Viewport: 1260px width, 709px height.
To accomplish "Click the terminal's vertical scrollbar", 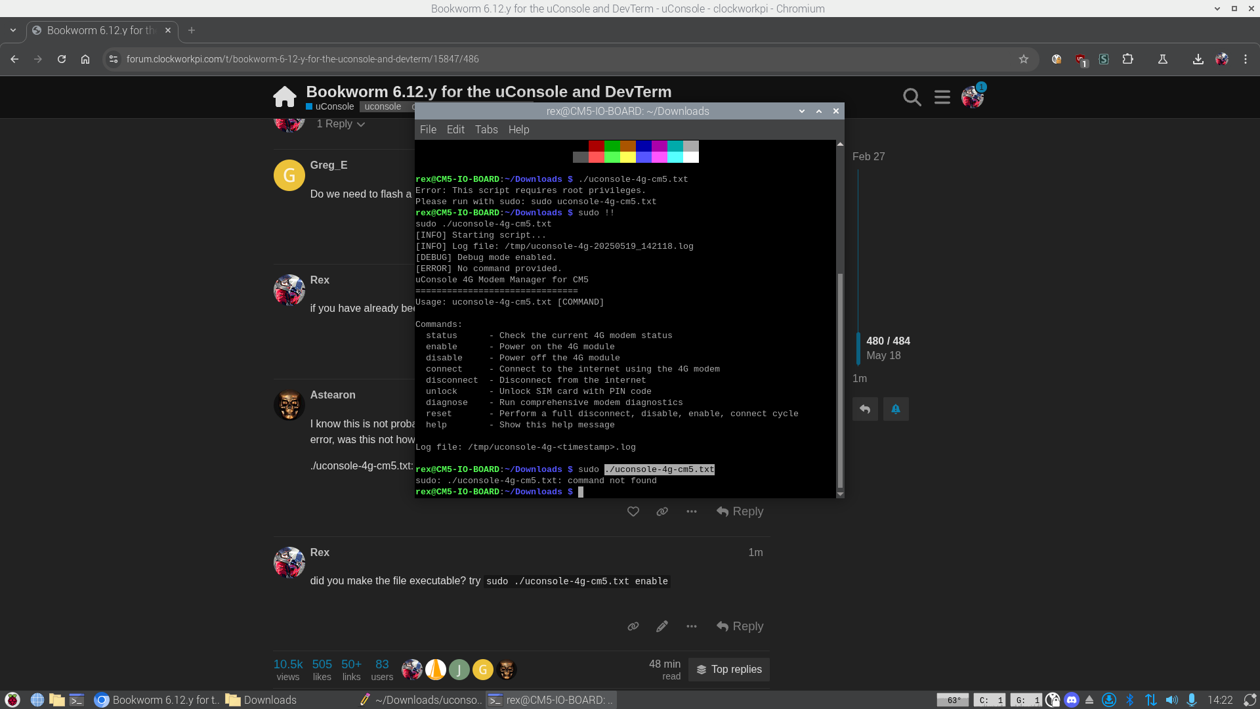I will [x=840, y=381].
